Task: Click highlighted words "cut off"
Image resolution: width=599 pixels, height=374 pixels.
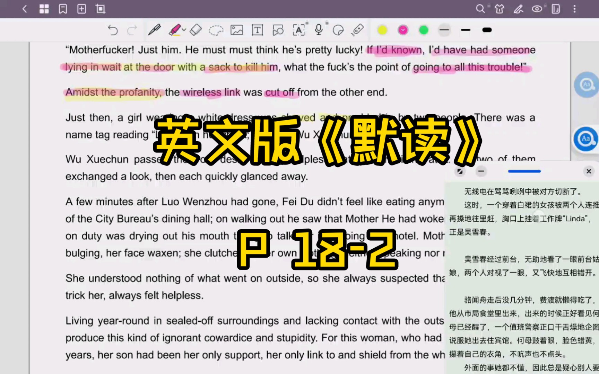Action: click(x=280, y=92)
